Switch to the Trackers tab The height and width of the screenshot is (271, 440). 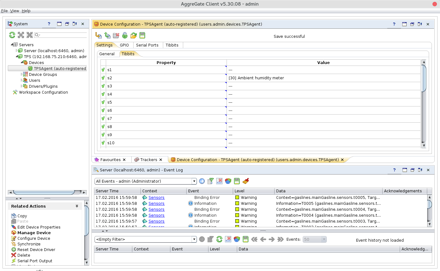click(x=149, y=160)
